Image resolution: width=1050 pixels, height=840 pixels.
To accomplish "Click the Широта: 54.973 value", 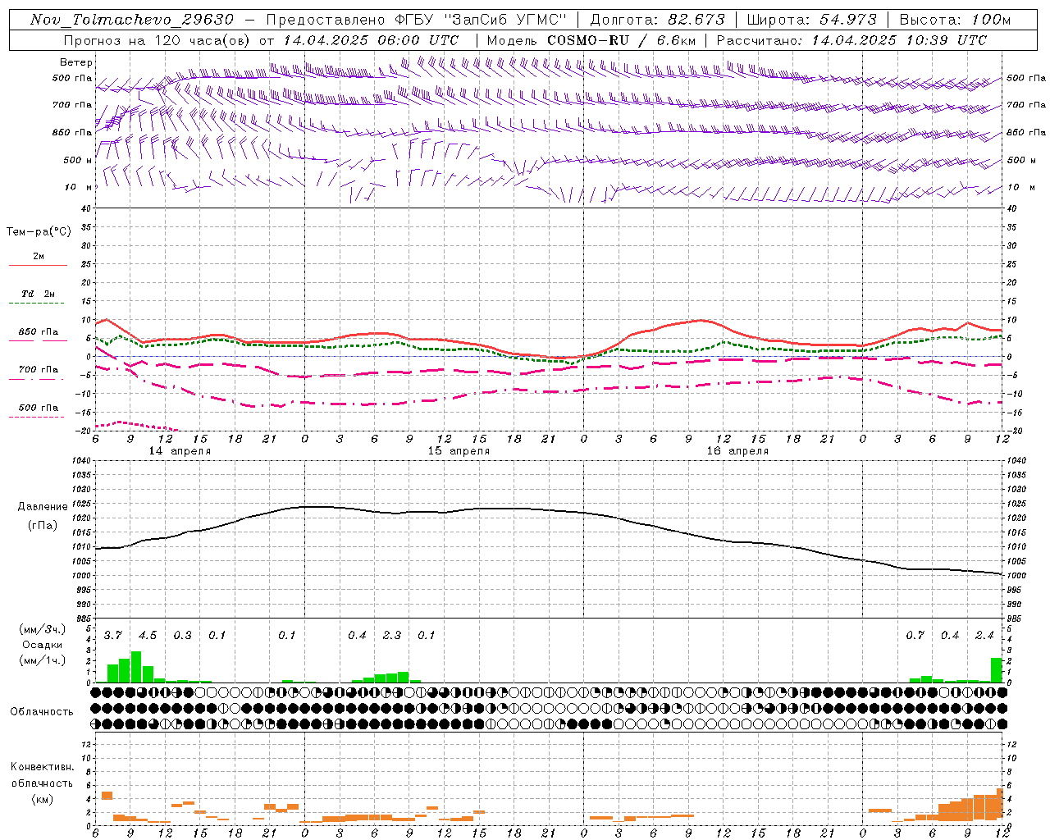I will [812, 20].
